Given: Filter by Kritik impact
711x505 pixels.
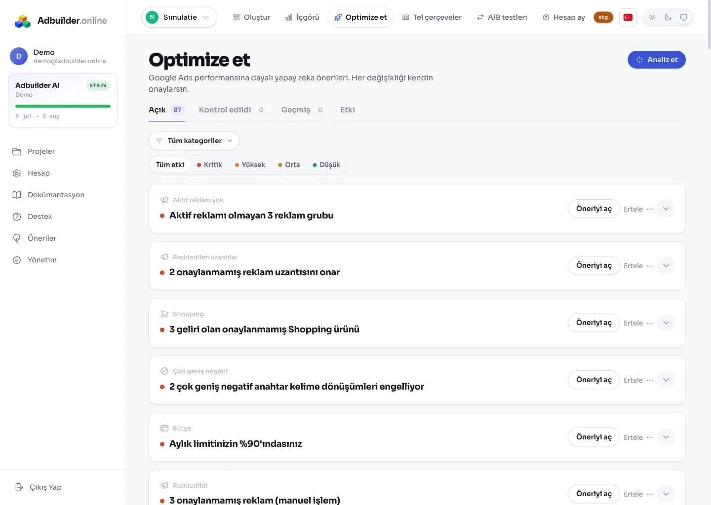Looking at the screenshot, I should tap(209, 165).
